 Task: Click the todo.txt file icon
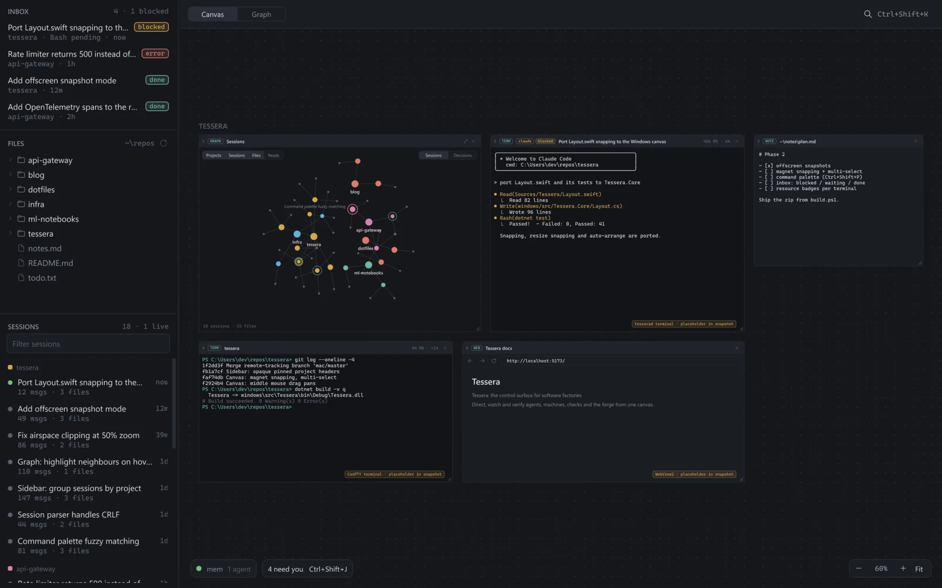coord(21,278)
